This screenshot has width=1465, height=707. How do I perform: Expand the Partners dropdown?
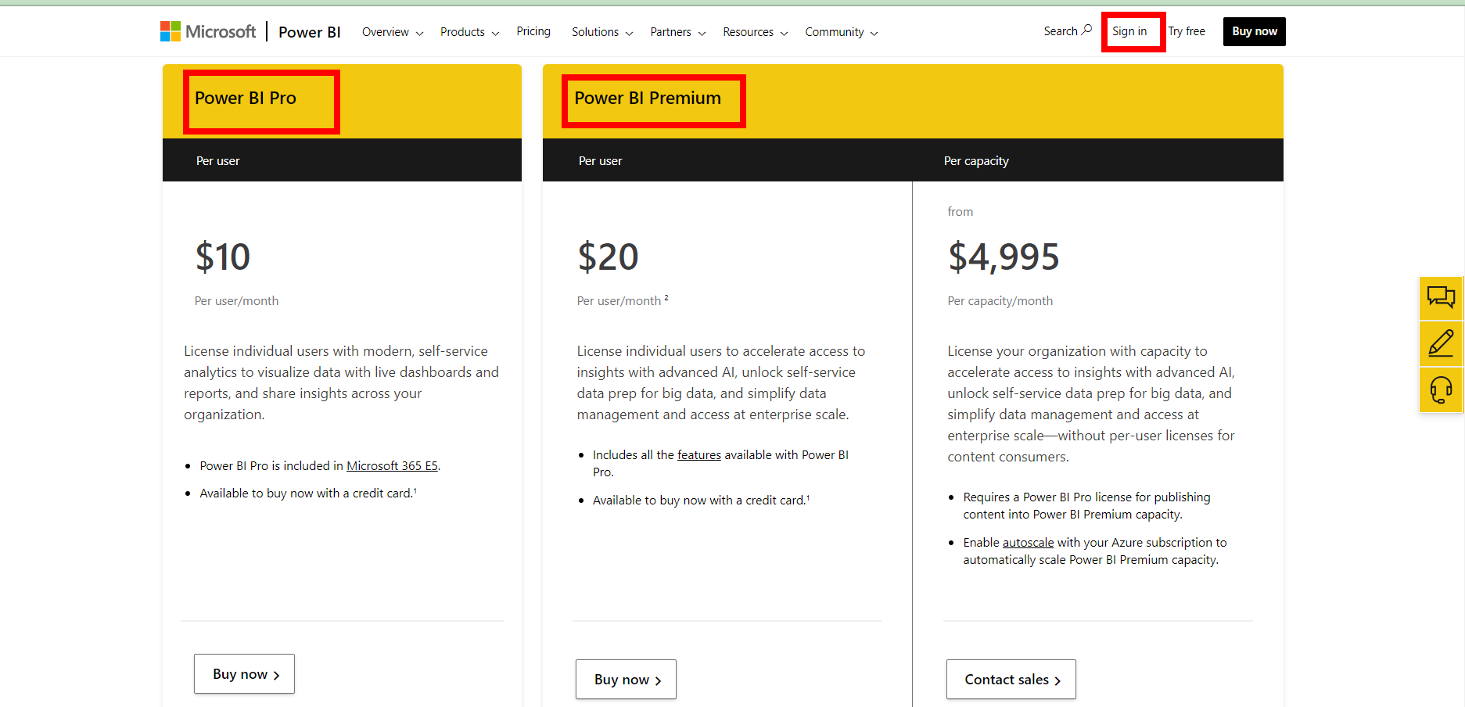678,32
